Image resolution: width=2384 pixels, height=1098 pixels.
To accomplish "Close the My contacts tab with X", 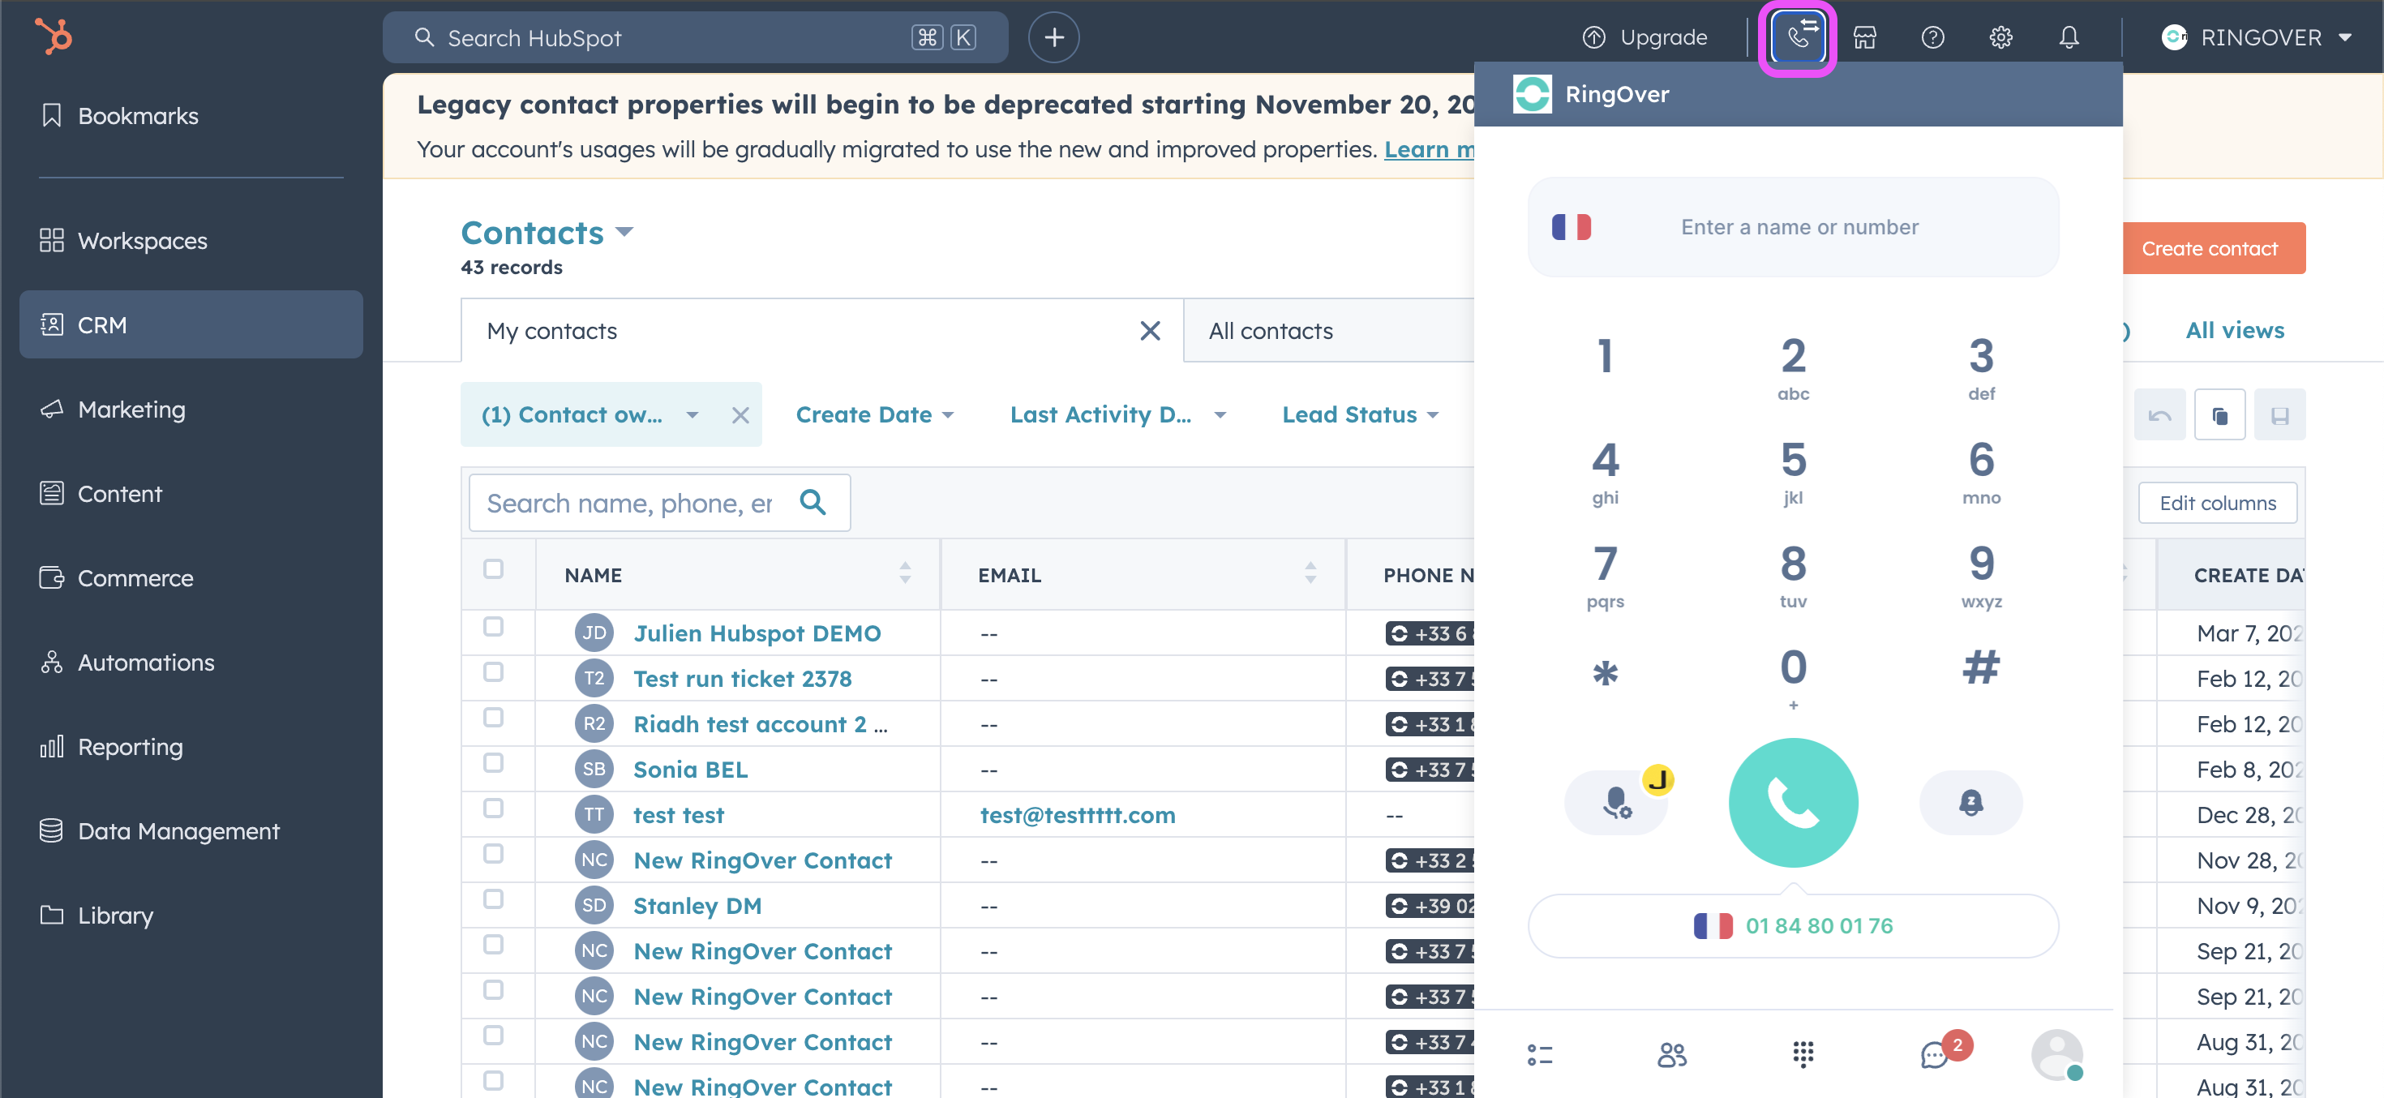I will (1150, 331).
